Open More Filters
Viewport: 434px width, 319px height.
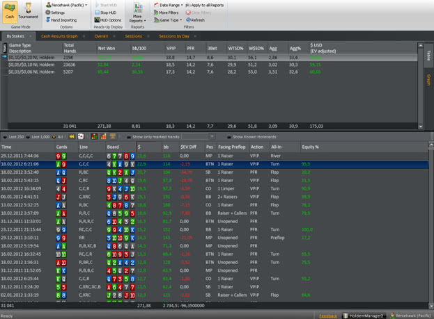click(x=166, y=13)
